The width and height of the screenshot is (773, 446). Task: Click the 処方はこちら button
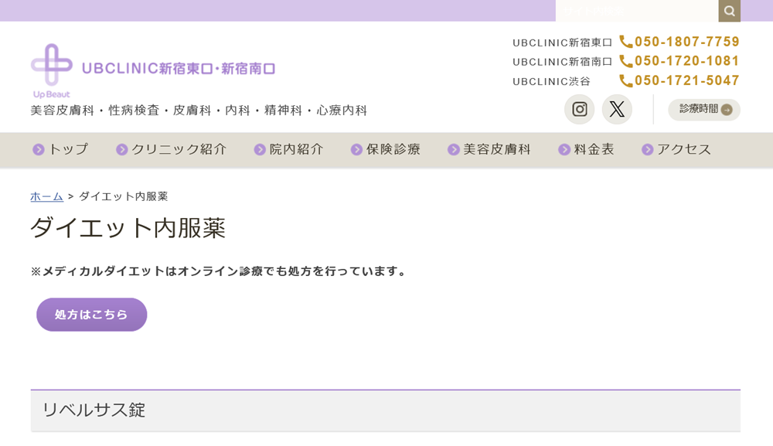point(92,315)
